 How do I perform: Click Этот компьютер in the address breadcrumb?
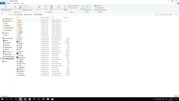click(18, 15)
